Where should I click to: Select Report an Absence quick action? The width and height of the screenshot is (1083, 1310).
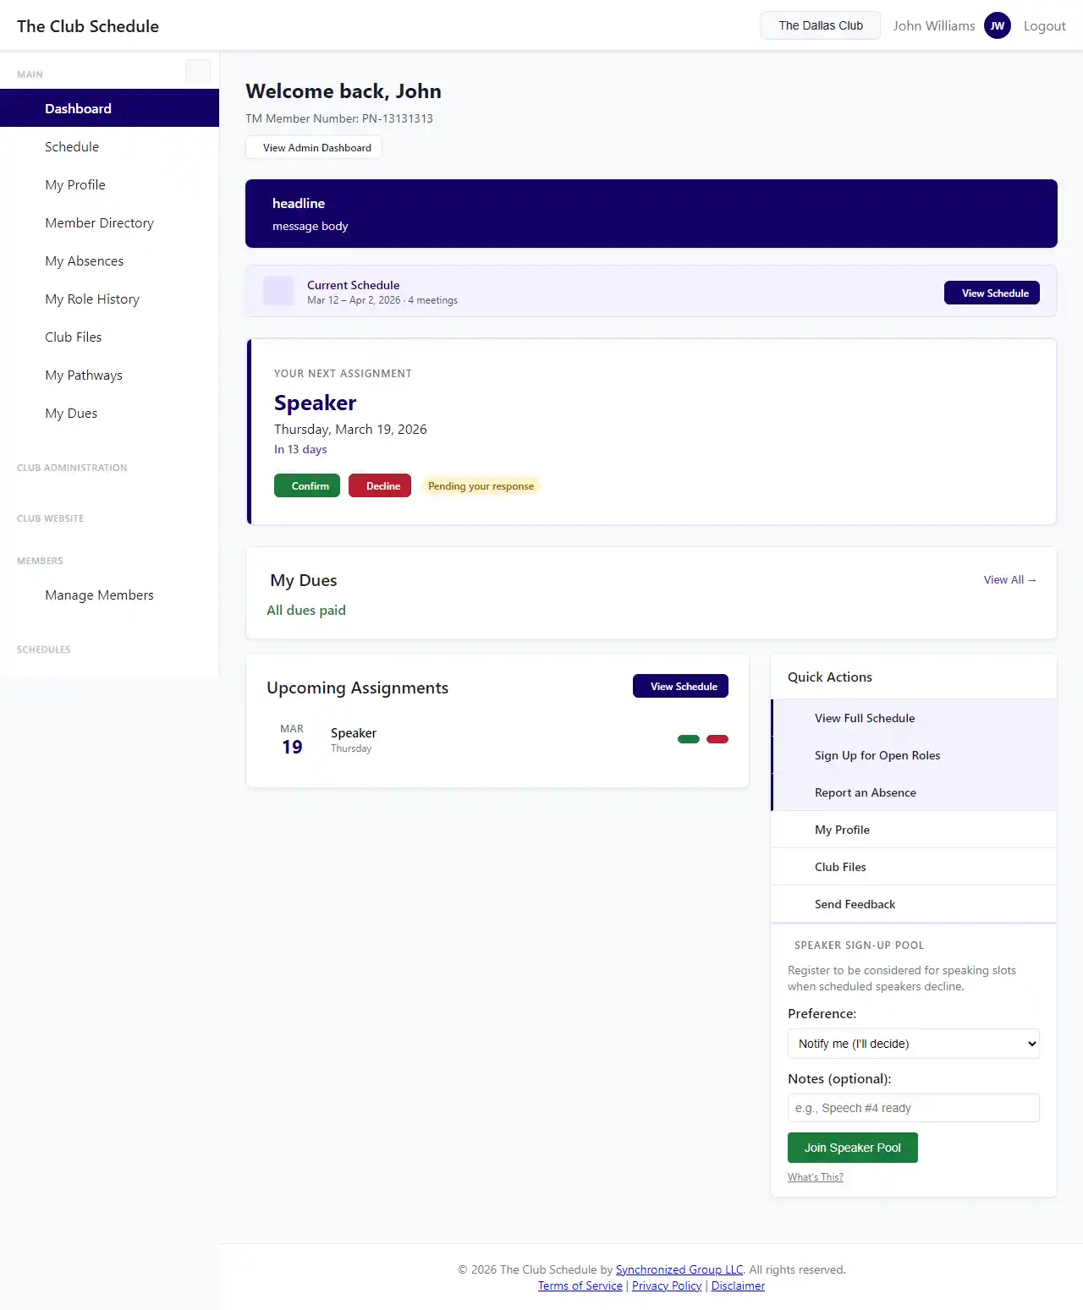(x=865, y=792)
